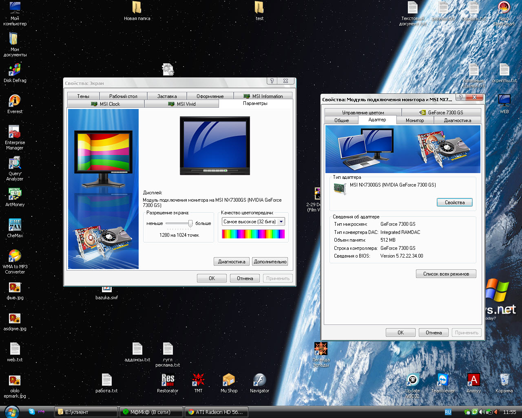Image resolution: width=522 pixels, height=418 pixels.
Task: Open MSI Vivid tab
Action: [181, 104]
